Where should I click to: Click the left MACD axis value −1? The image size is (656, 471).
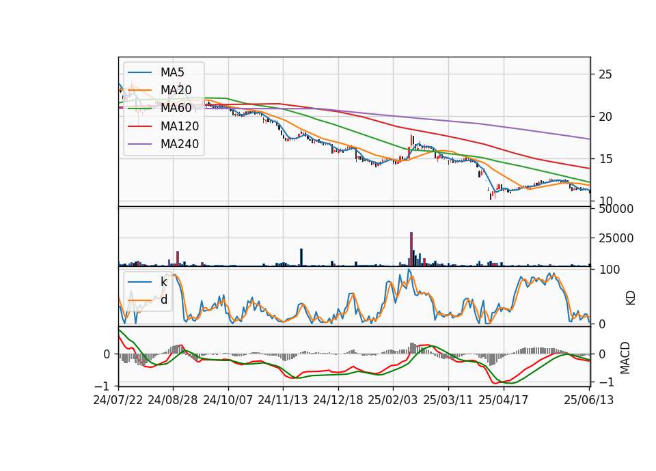click(x=100, y=386)
